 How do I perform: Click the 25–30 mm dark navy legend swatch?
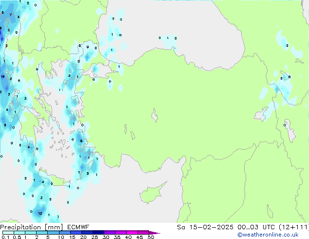pyautogui.click(x=98, y=233)
